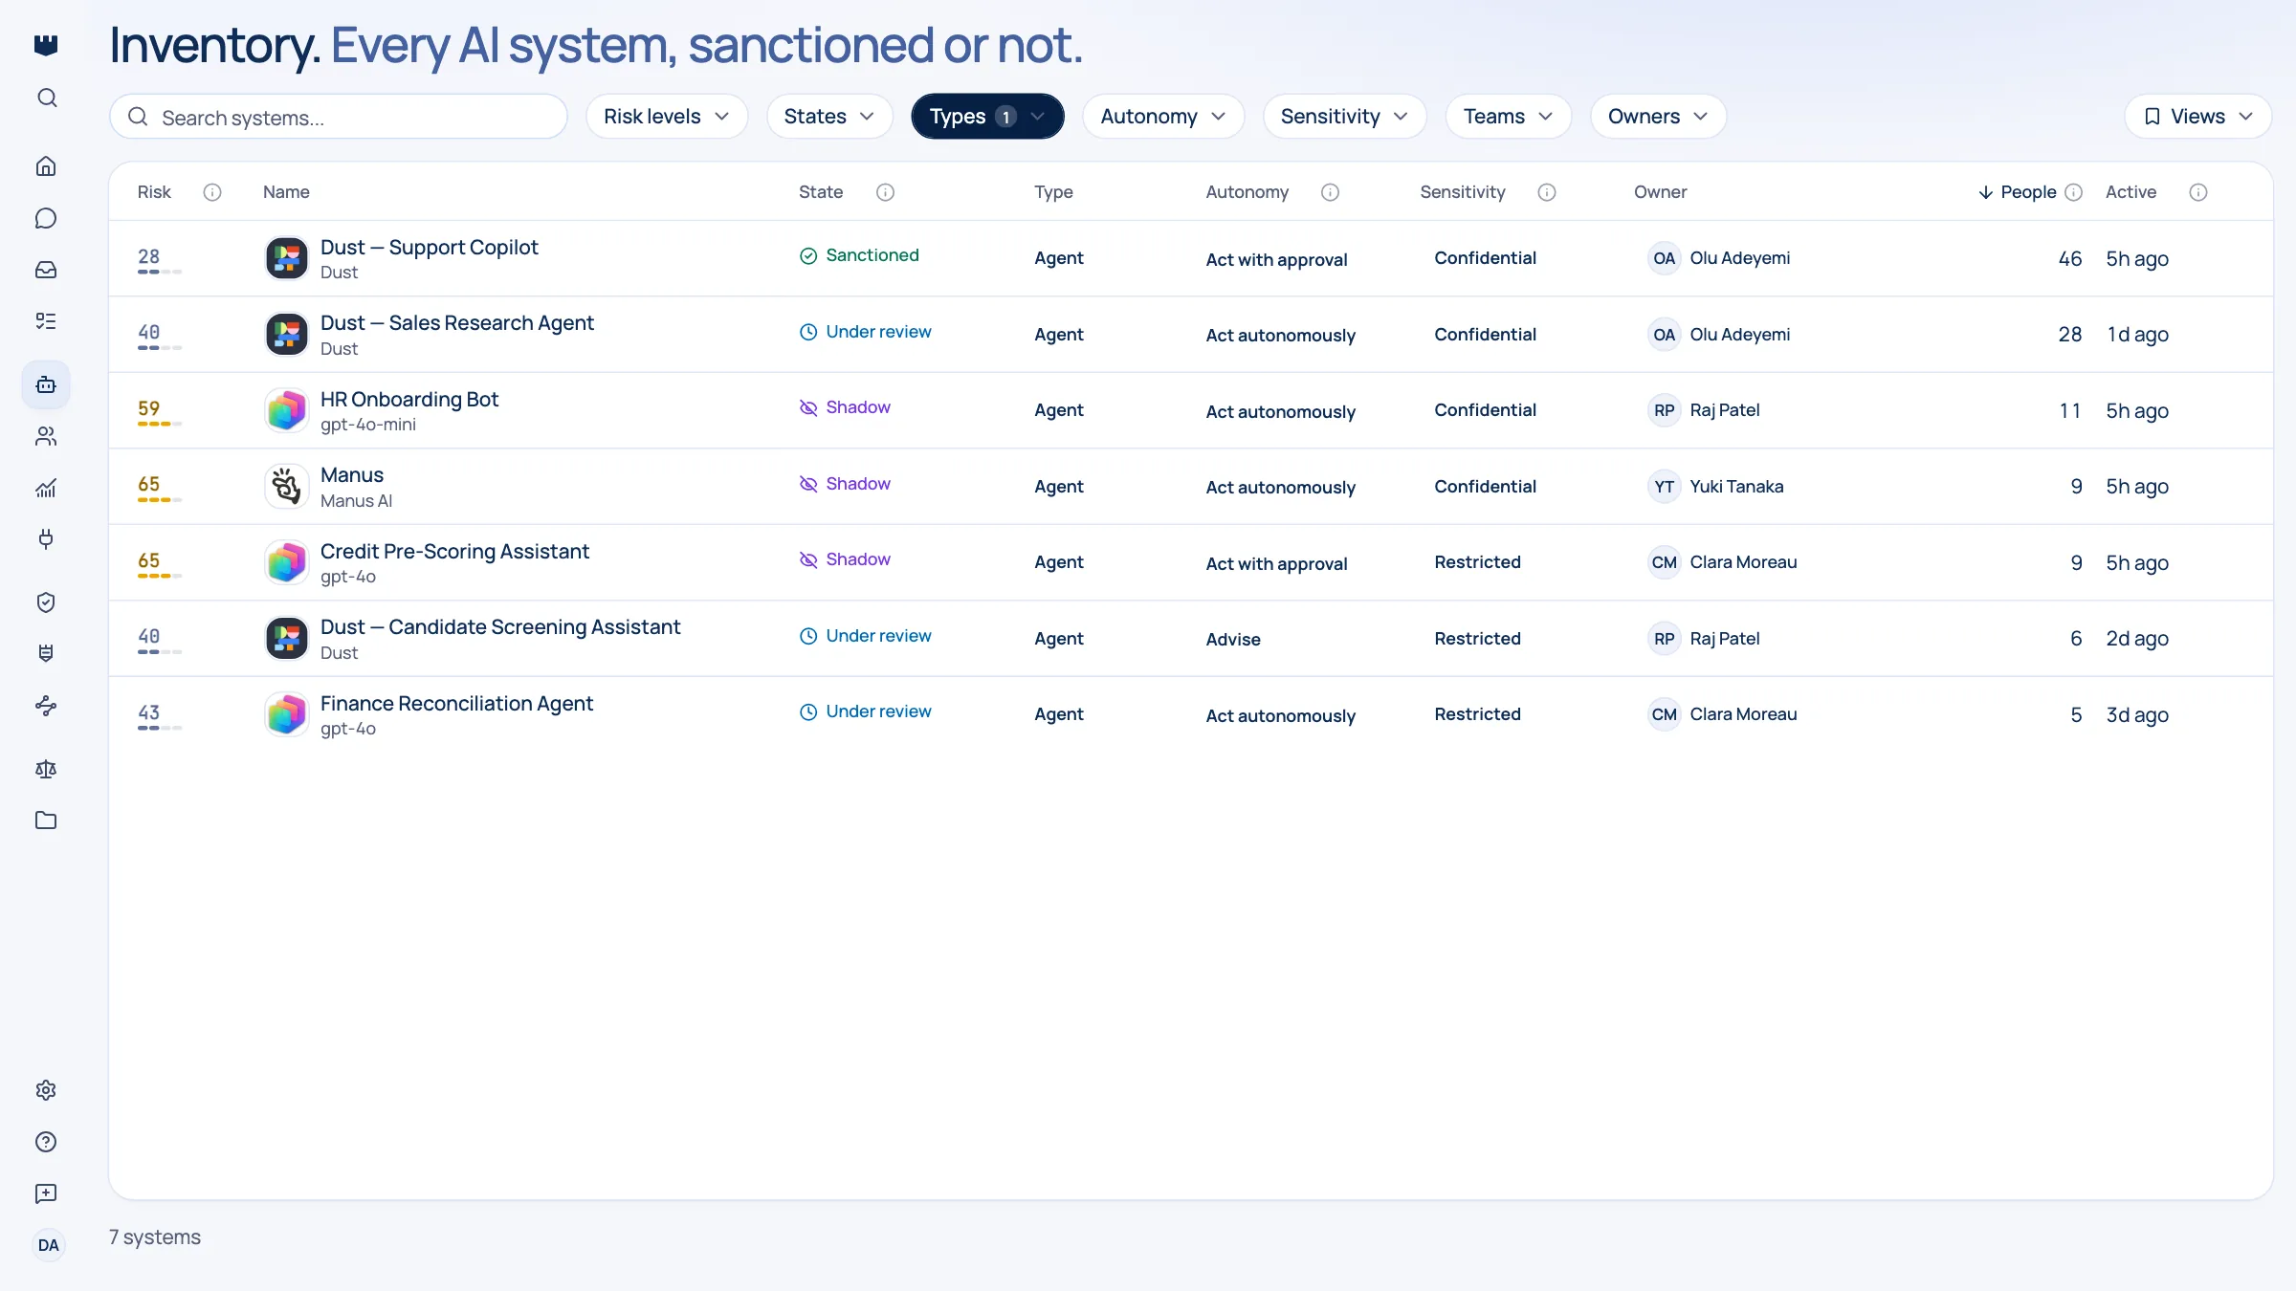
Task: Open the help question mark icon
Action: pos(46,1142)
